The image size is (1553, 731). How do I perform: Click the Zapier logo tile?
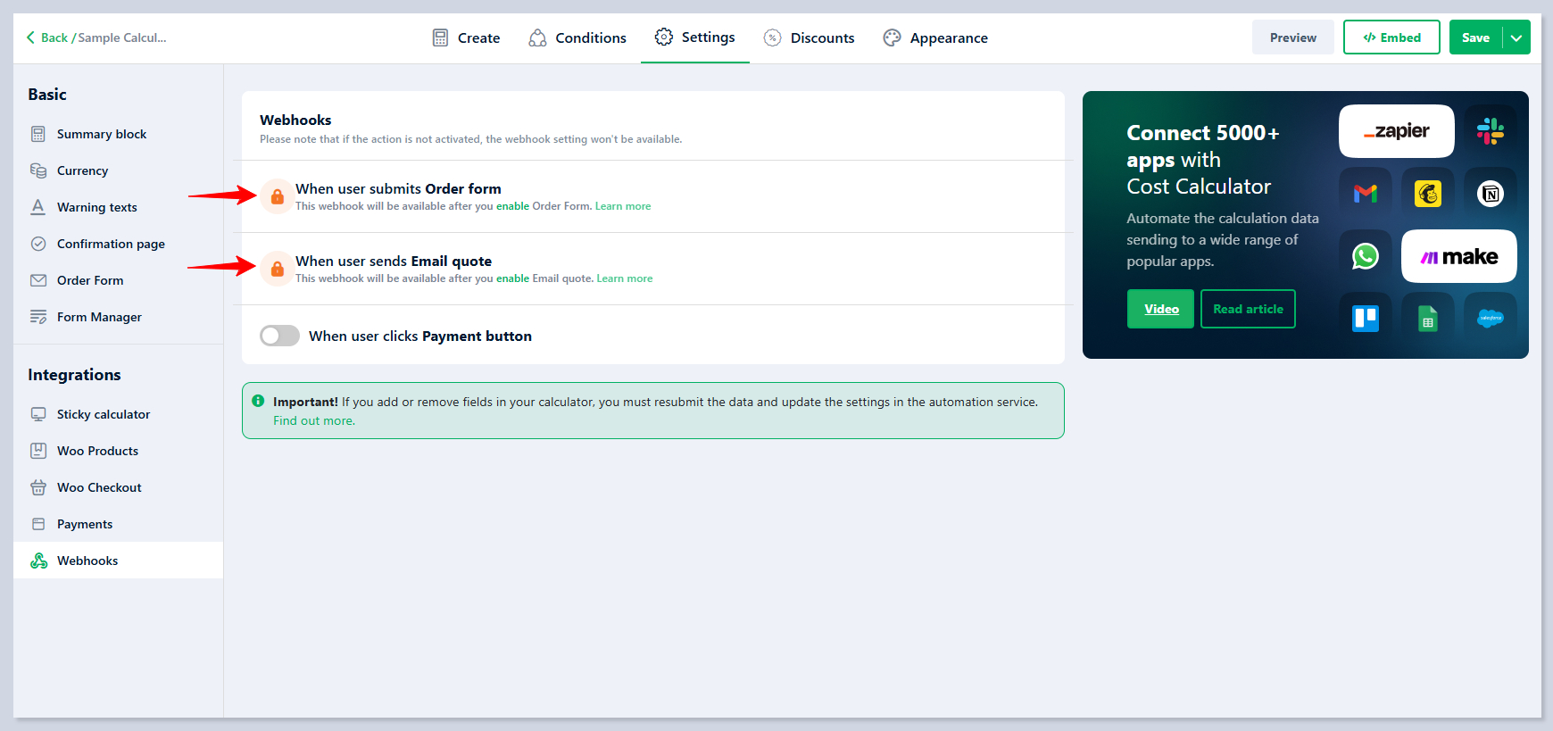1396,131
